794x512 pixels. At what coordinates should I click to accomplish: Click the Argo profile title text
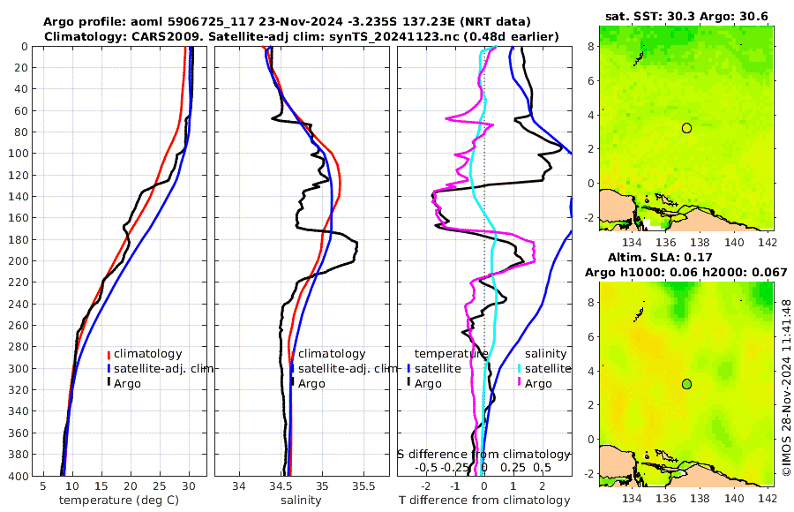tap(287, 22)
